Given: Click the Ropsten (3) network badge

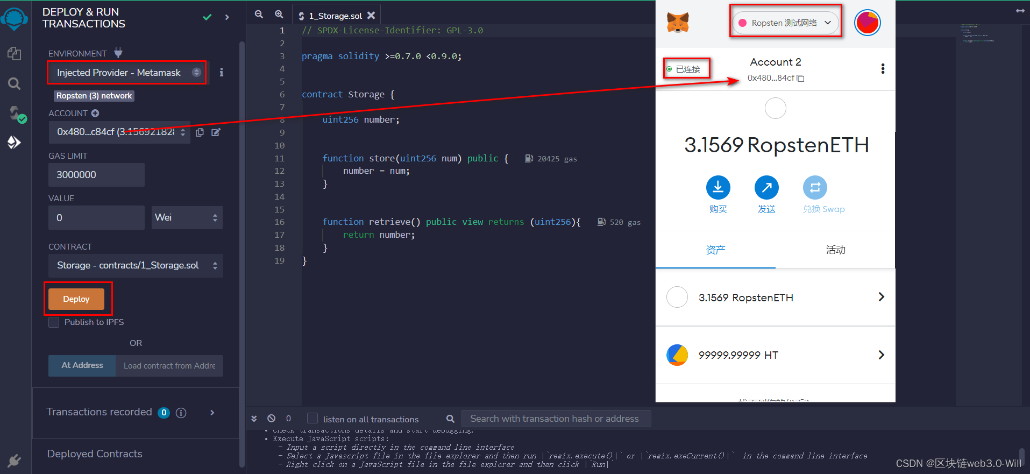Looking at the screenshot, I should 94,96.
